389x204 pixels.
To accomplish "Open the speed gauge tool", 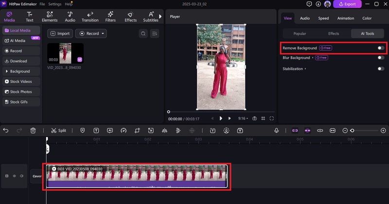I will [x=124, y=130].
